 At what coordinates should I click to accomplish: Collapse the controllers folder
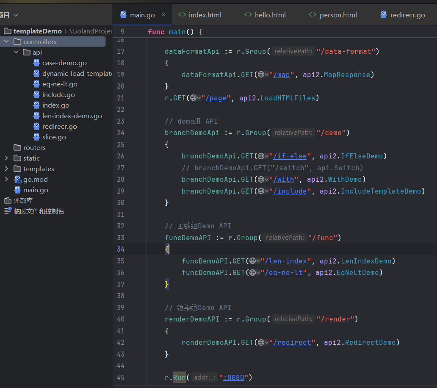point(6,42)
